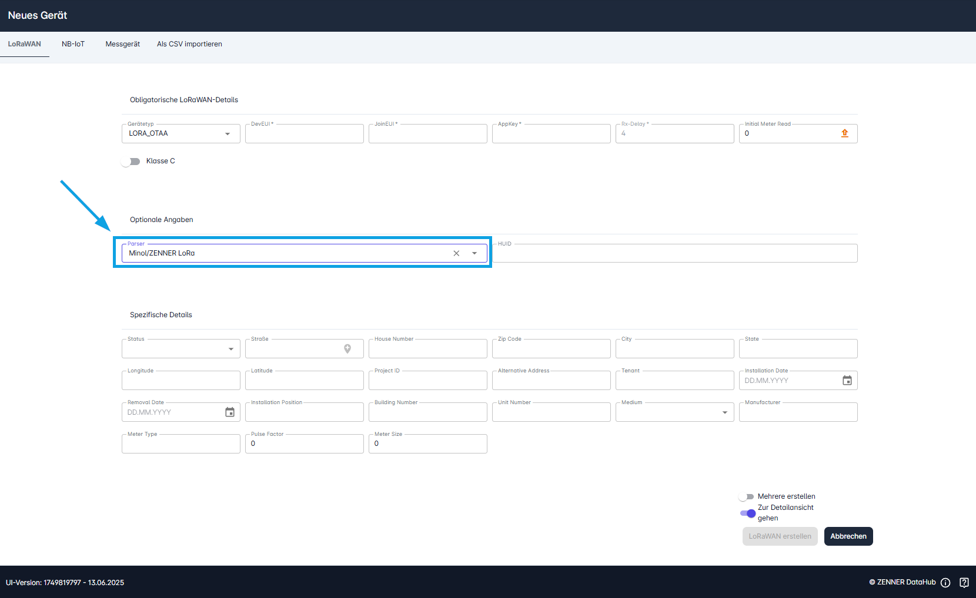Select the Als CSV importieren tab
Screen dimensions: 976x598
(x=189, y=43)
